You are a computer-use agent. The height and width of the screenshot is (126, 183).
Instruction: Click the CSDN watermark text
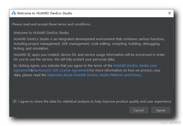tap(170, 122)
